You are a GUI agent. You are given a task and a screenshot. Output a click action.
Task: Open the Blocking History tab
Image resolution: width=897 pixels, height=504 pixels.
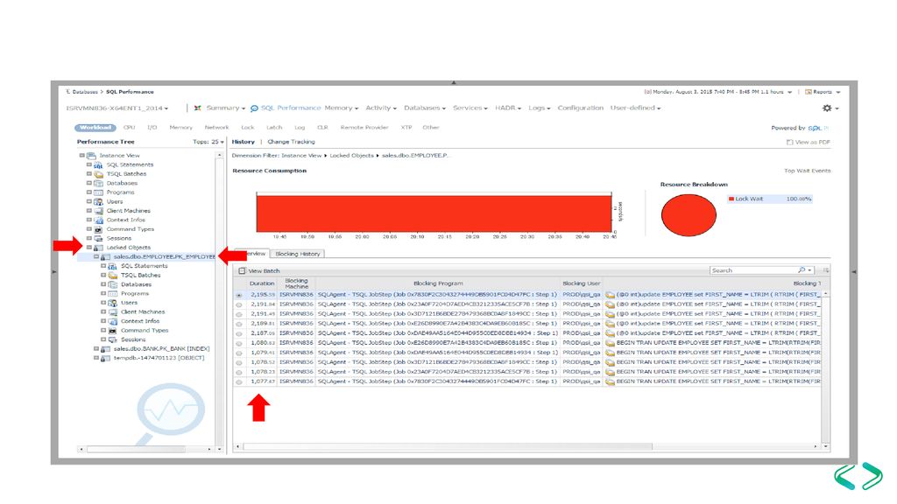298,254
